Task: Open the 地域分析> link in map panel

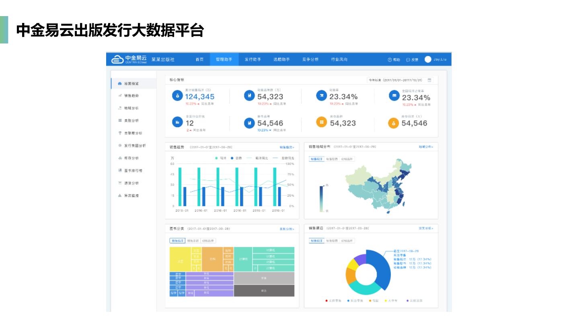Action: [426, 147]
